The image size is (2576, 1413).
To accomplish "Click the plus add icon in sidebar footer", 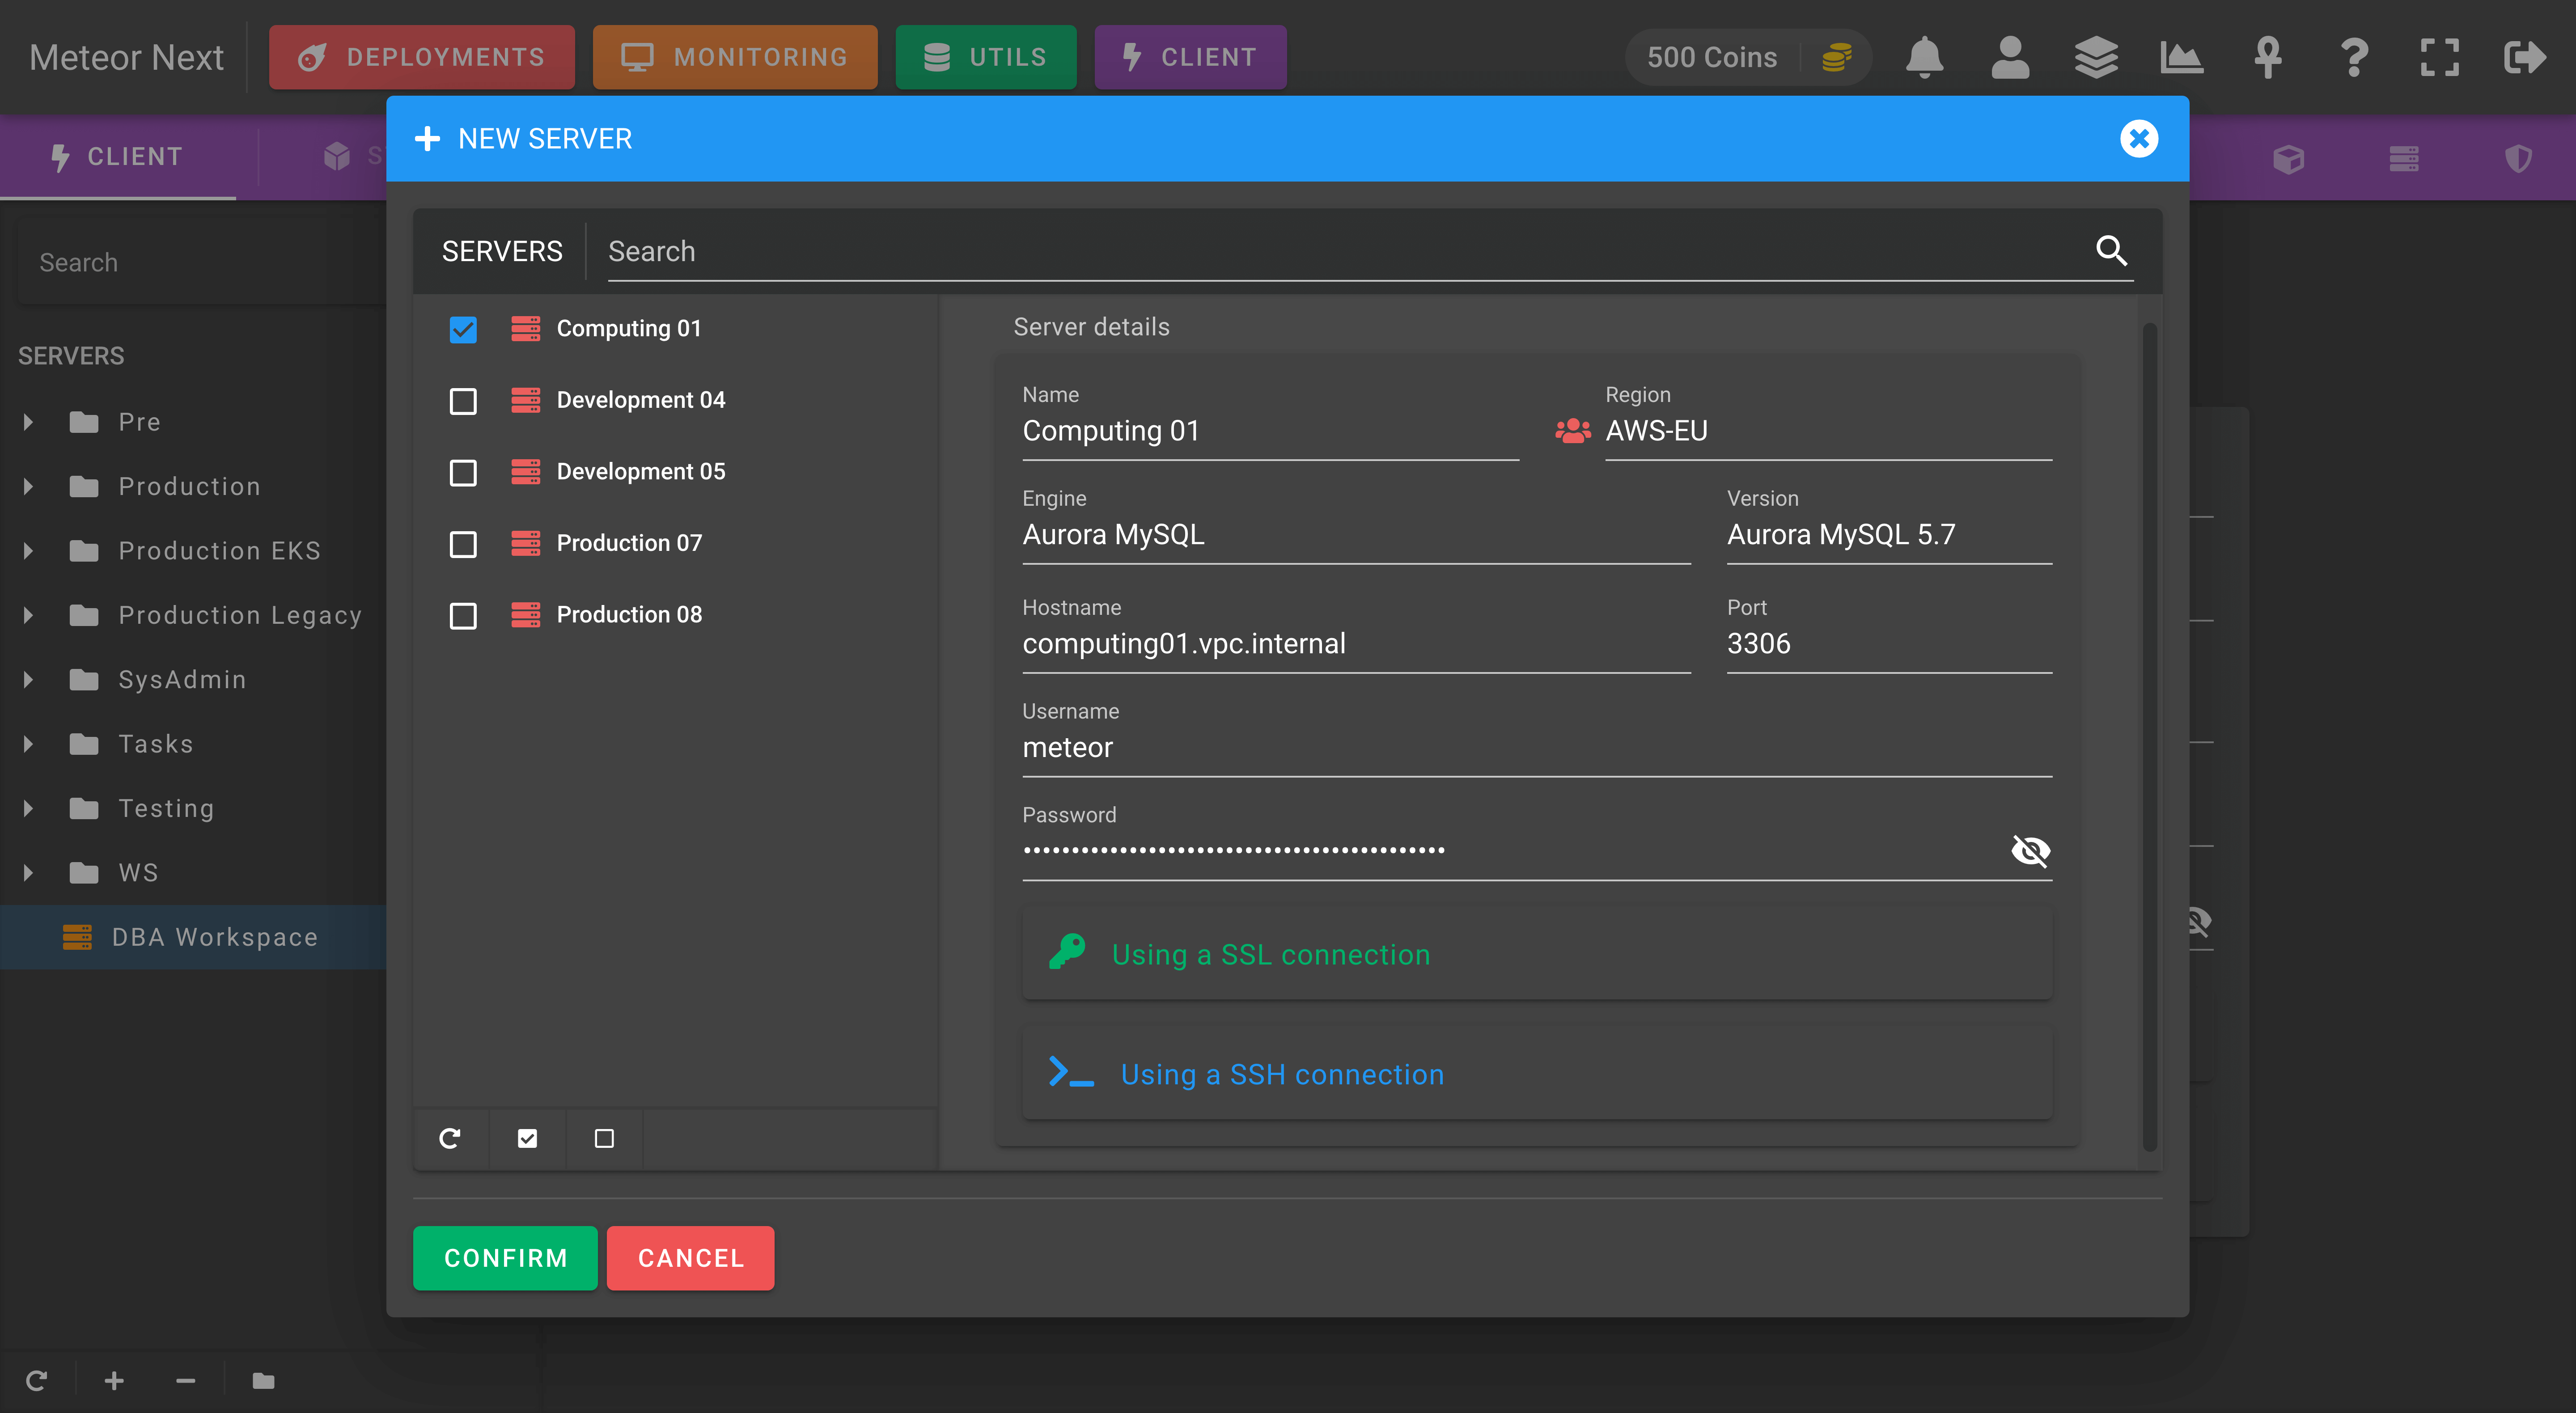I will click(114, 1381).
